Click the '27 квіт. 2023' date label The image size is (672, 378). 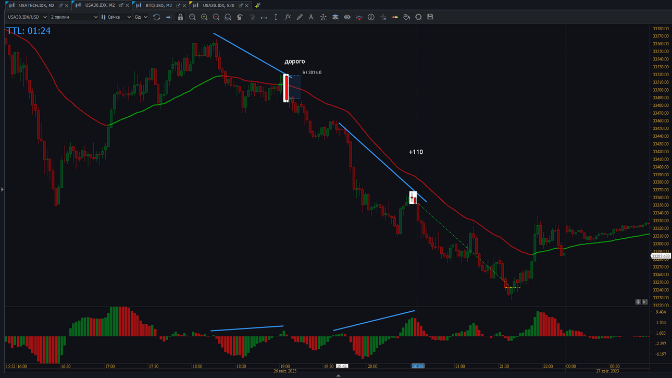click(x=608, y=371)
